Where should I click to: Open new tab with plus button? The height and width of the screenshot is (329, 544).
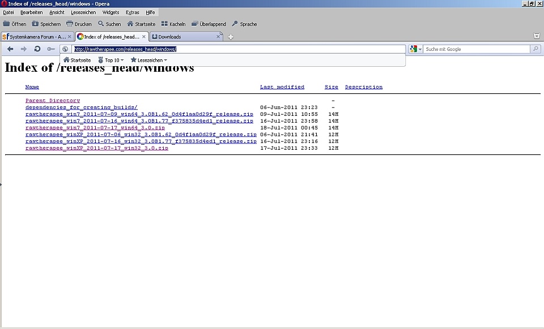click(x=231, y=37)
